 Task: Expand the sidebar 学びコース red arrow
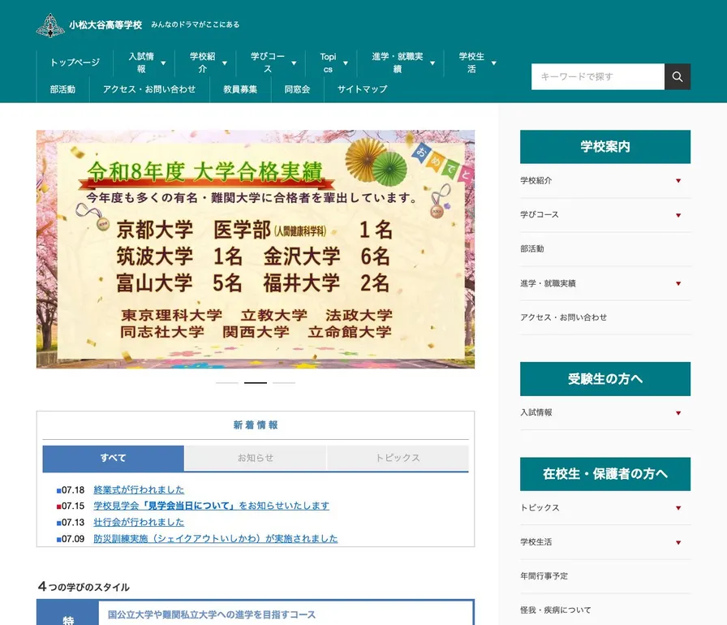[678, 215]
